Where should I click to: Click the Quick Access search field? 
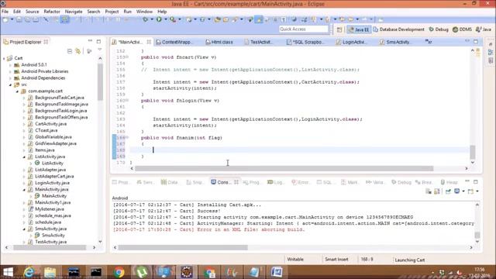coord(304,29)
